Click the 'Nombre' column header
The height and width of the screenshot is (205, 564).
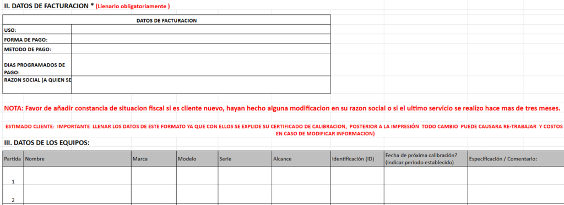pos(77,159)
